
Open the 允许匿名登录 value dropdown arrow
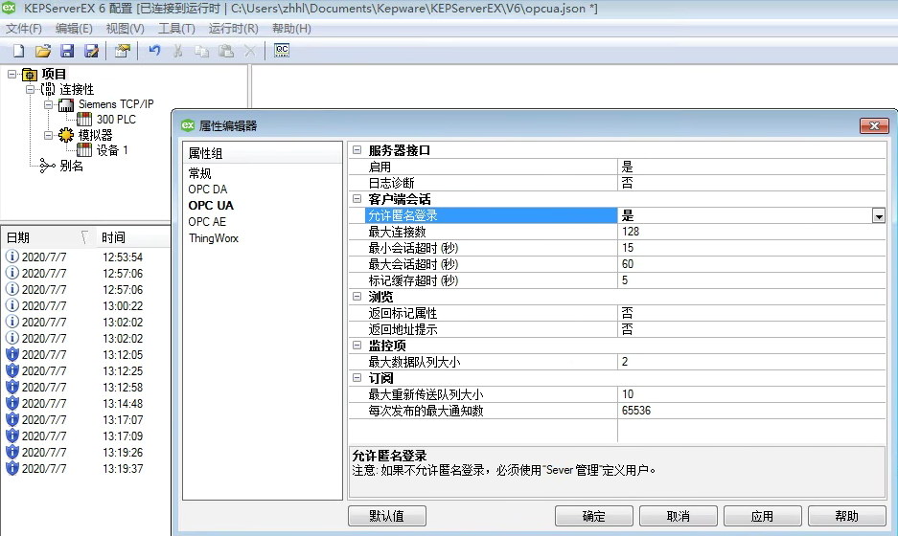point(878,215)
